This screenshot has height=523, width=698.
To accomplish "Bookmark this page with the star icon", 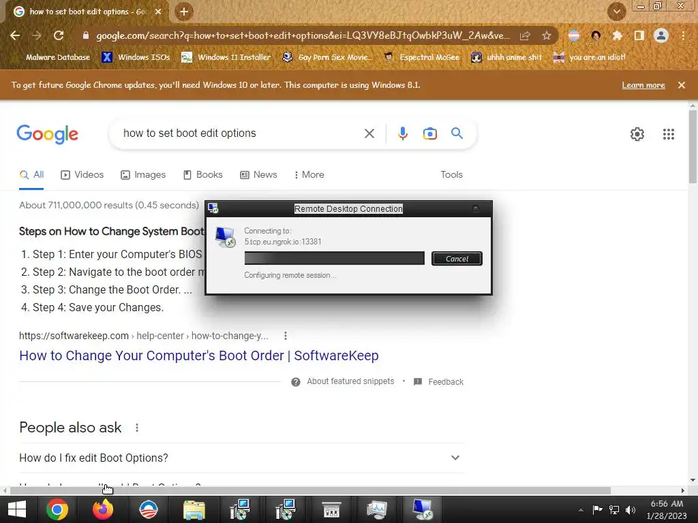I will click(547, 35).
